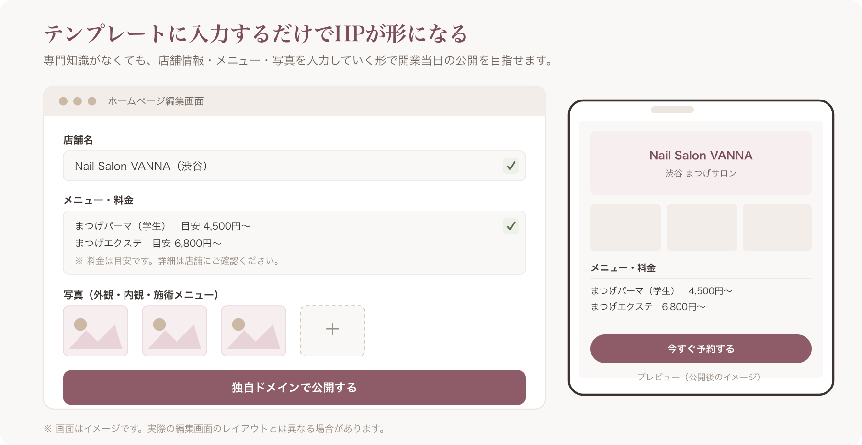Click the phone speaker notch bar
Viewport: 862px width, 445px height.
(x=672, y=110)
